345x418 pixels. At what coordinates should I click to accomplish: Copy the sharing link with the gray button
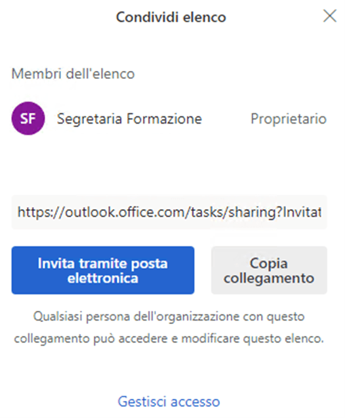pos(269,270)
